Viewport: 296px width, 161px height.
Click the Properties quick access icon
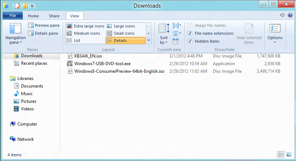[17, 6]
